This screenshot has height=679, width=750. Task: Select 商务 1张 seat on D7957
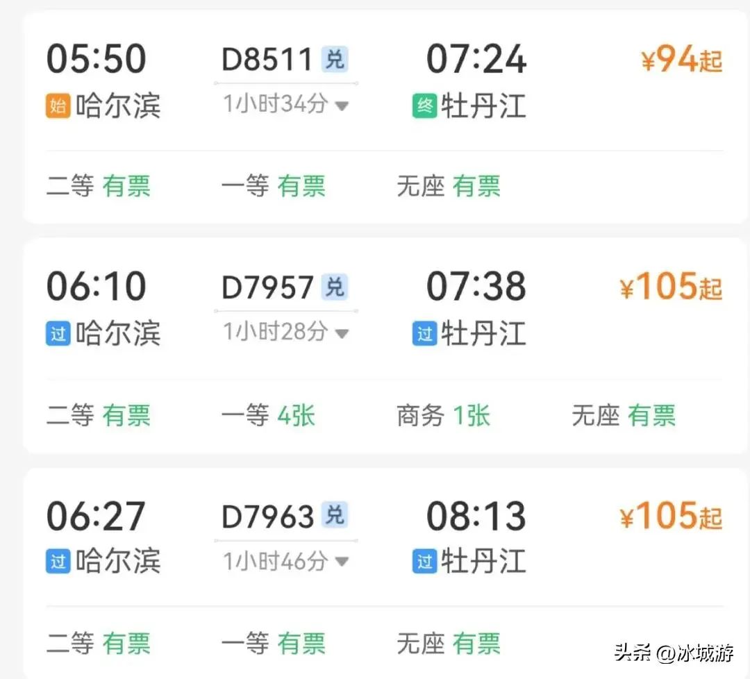tap(443, 416)
